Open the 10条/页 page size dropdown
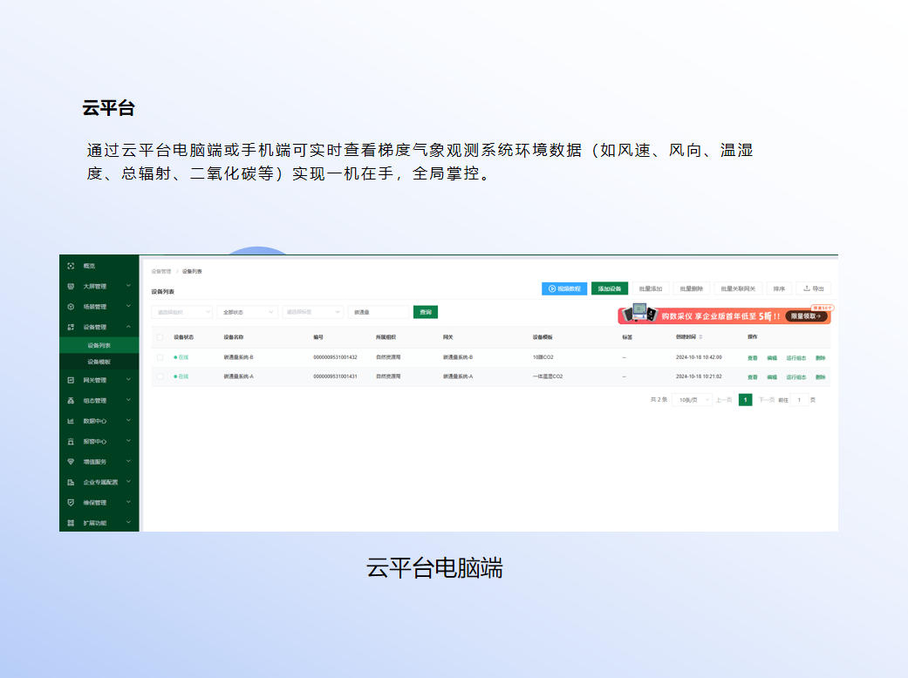Screen dimensions: 908x678 [692, 400]
